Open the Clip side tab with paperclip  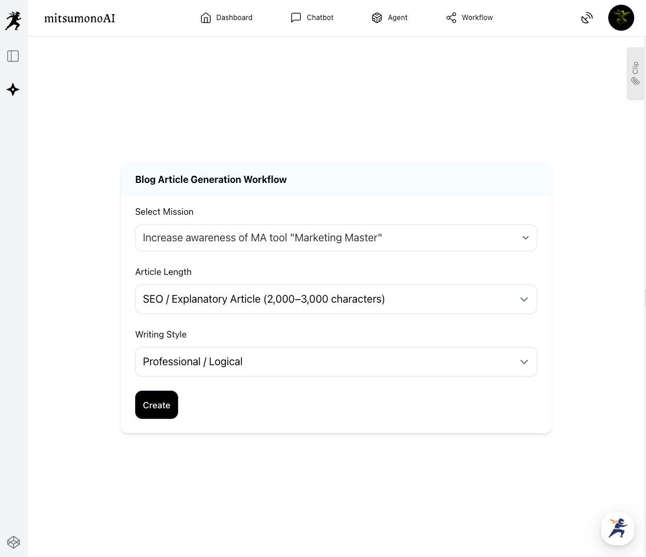635,74
